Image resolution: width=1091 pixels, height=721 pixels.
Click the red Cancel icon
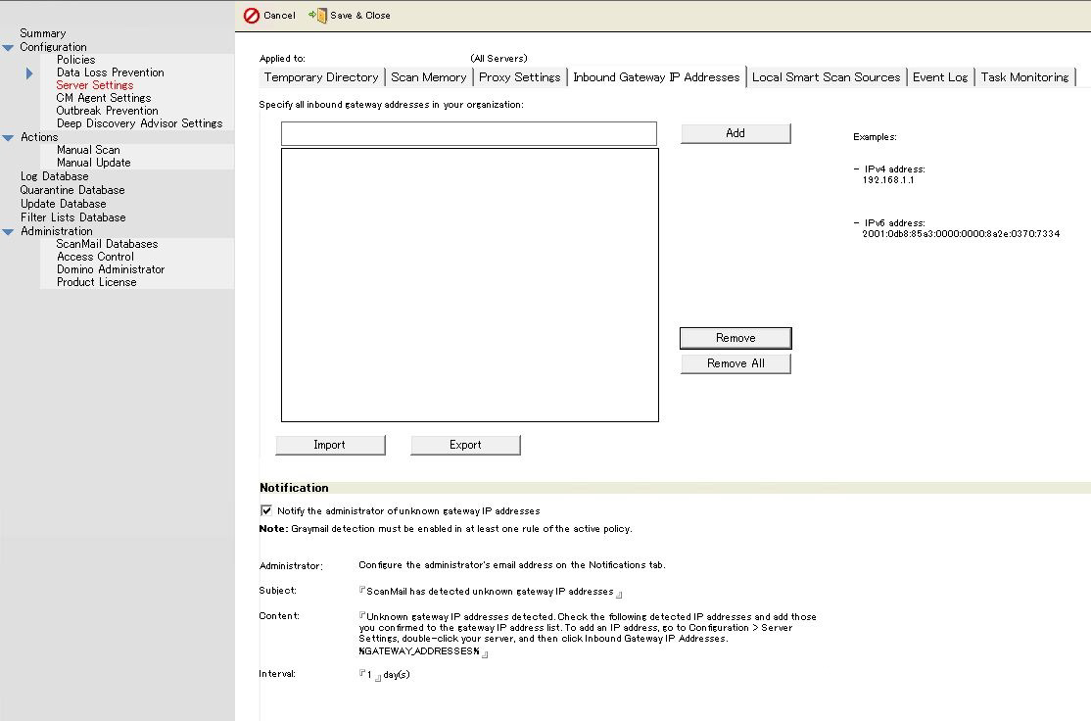252,16
